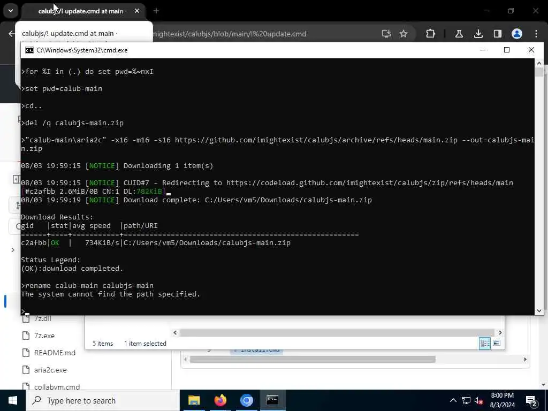Image resolution: width=548 pixels, height=411 pixels.
Task: Toggle the Chrome side panel icon
Action: (x=497, y=34)
